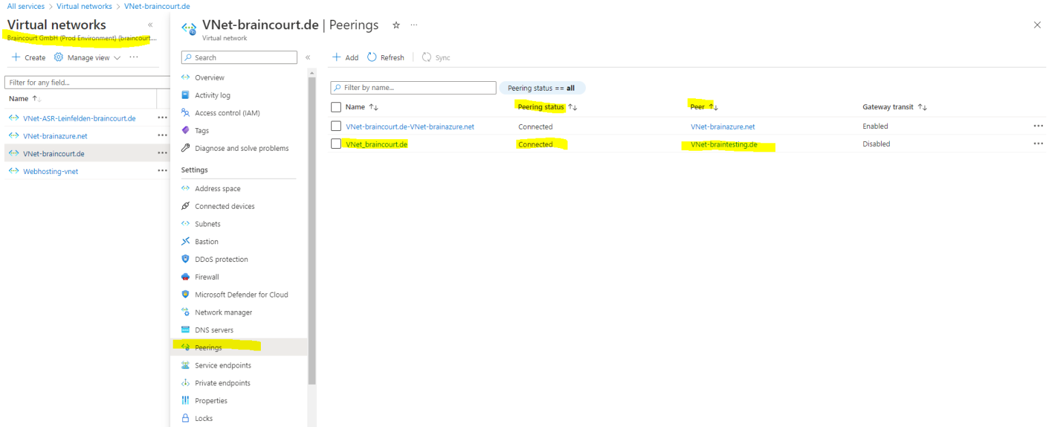1049x427 pixels.
Task: Click the Filter by name input field
Action: tap(413, 87)
